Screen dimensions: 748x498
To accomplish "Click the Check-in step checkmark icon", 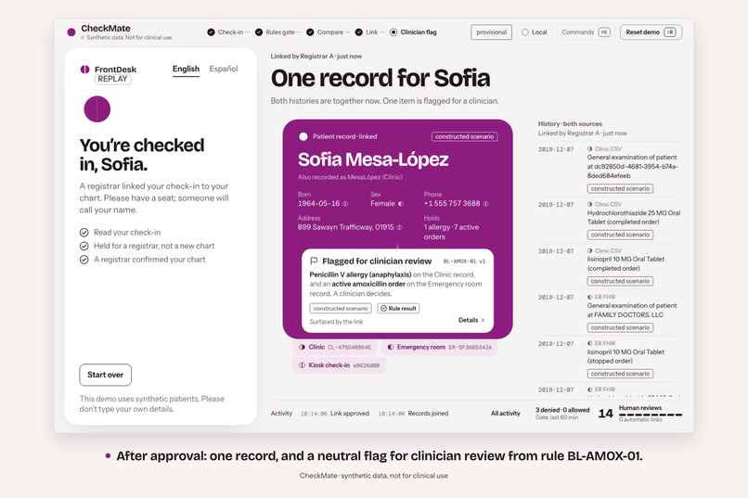I will [x=211, y=32].
